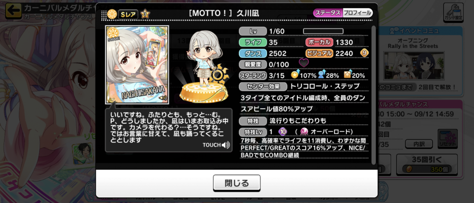474x203 pixels.
Task: Click the star rank 3 badge
Action: coord(145,14)
